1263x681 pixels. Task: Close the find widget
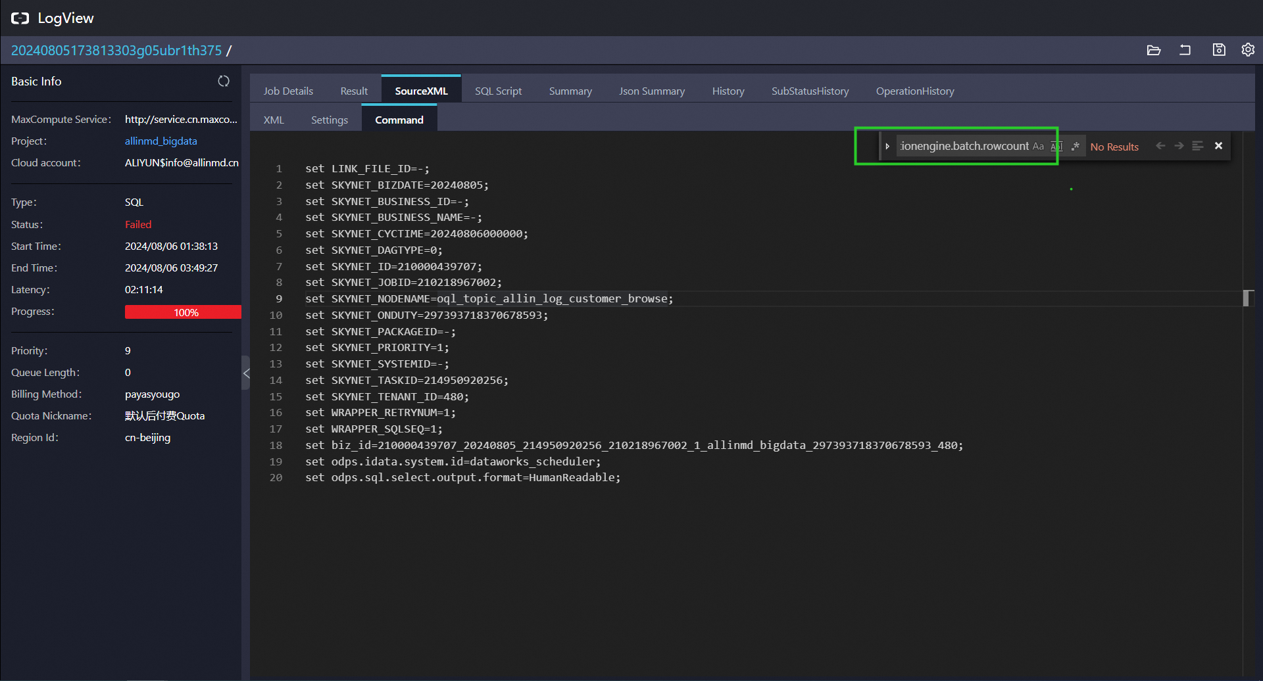coord(1218,146)
